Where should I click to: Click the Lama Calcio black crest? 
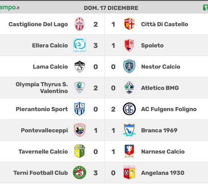pos(80,66)
